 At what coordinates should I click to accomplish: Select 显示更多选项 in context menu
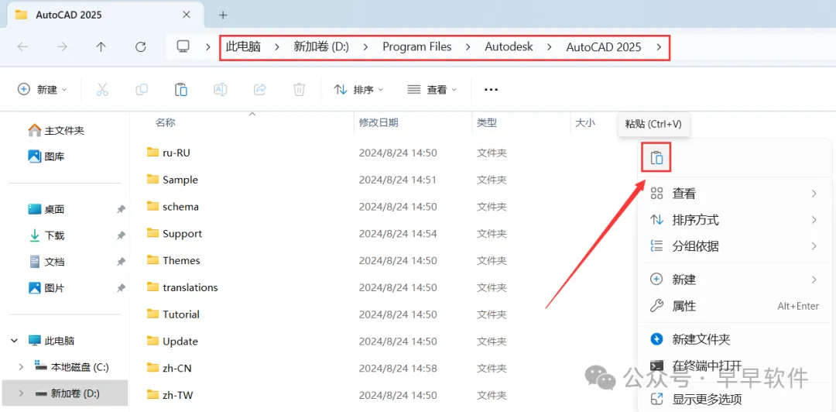click(x=734, y=399)
